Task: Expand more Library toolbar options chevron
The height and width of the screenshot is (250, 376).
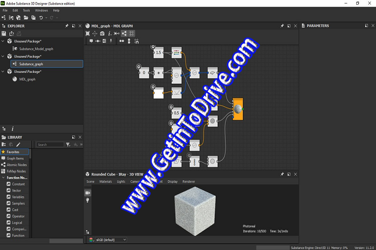Action: pyautogui.click(x=81, y=144)
